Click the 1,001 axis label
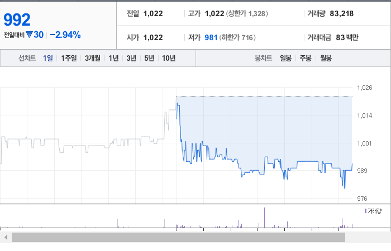This screenshot has height=251, width=391. click(364, 143)
